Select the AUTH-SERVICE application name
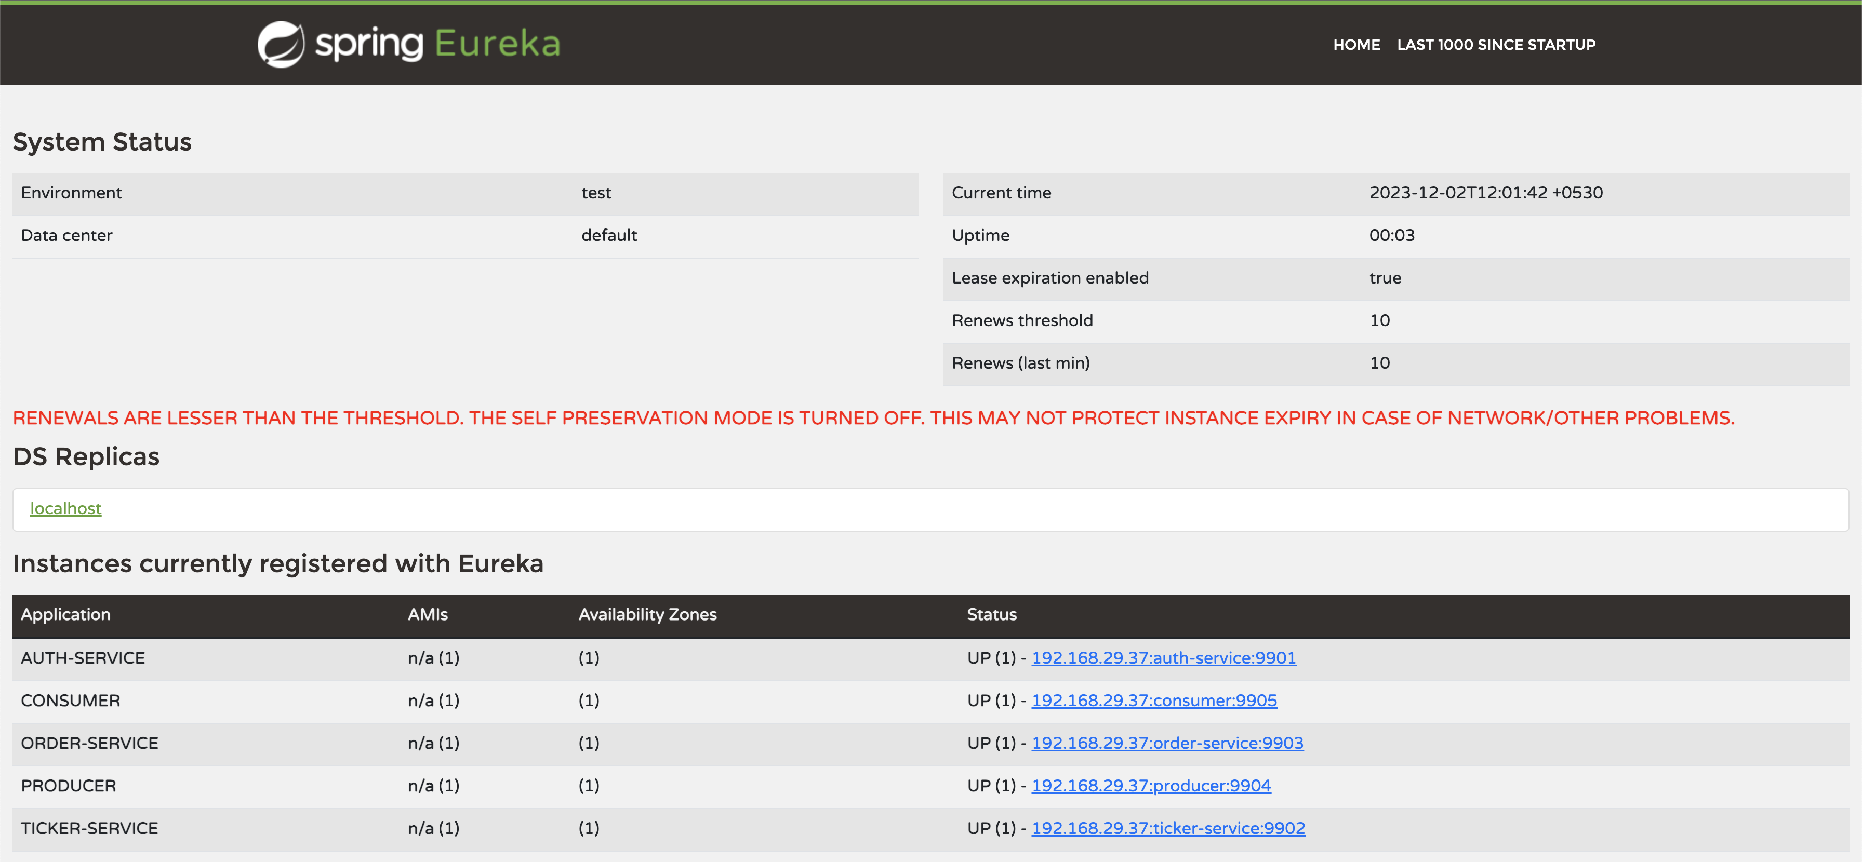 point(83,658)
